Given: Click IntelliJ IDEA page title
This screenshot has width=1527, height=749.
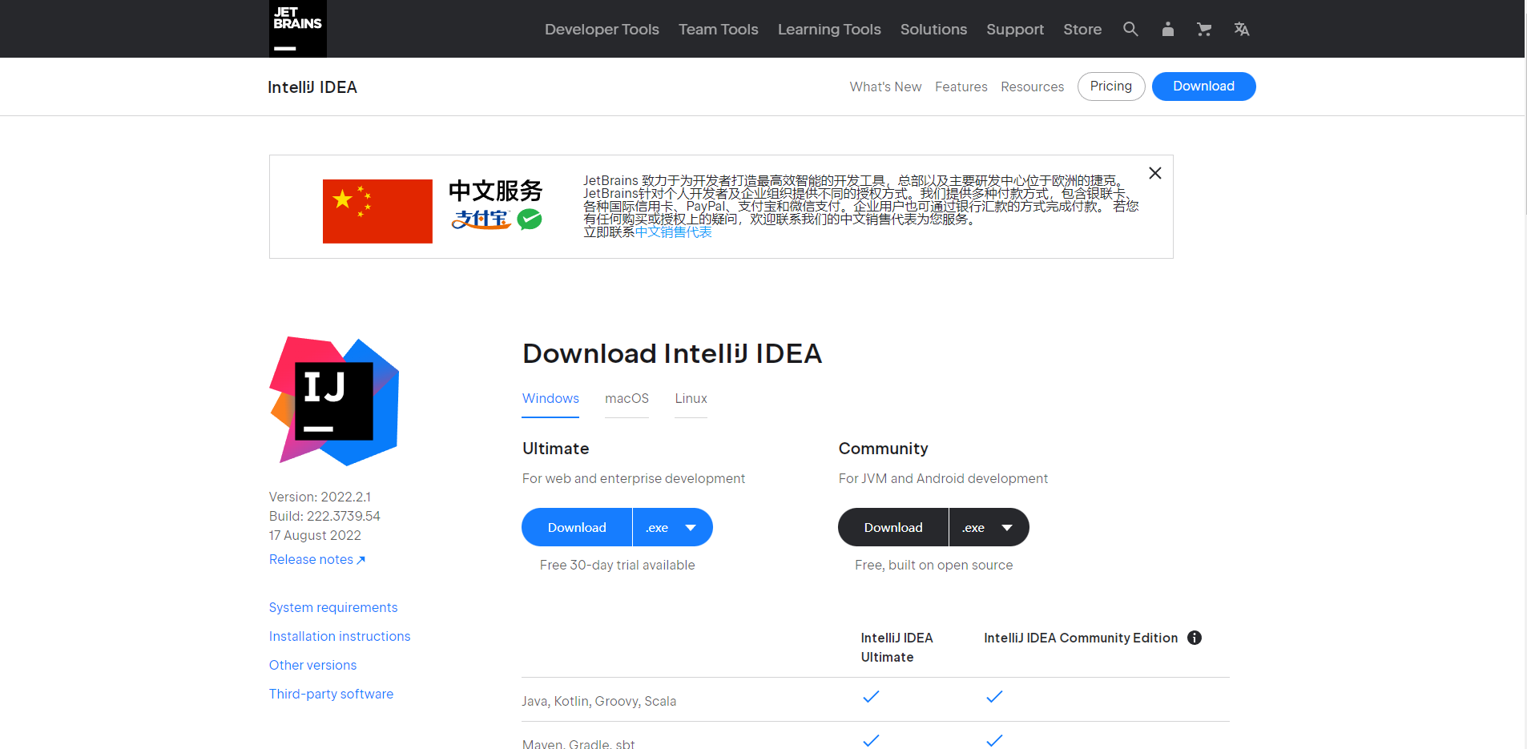Looking at the screenshot, I should tap(312, 87).
